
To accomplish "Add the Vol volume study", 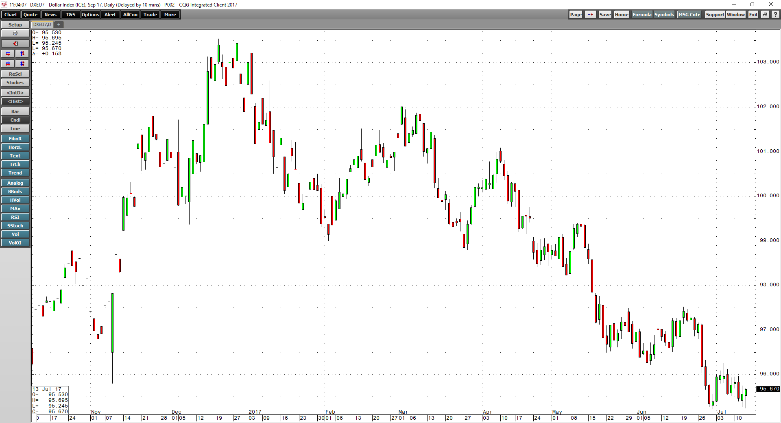I will pyautogui.click(x=15, y=234).
